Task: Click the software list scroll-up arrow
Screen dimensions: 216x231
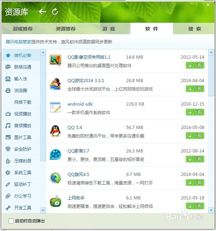Action: click(211, 53)
